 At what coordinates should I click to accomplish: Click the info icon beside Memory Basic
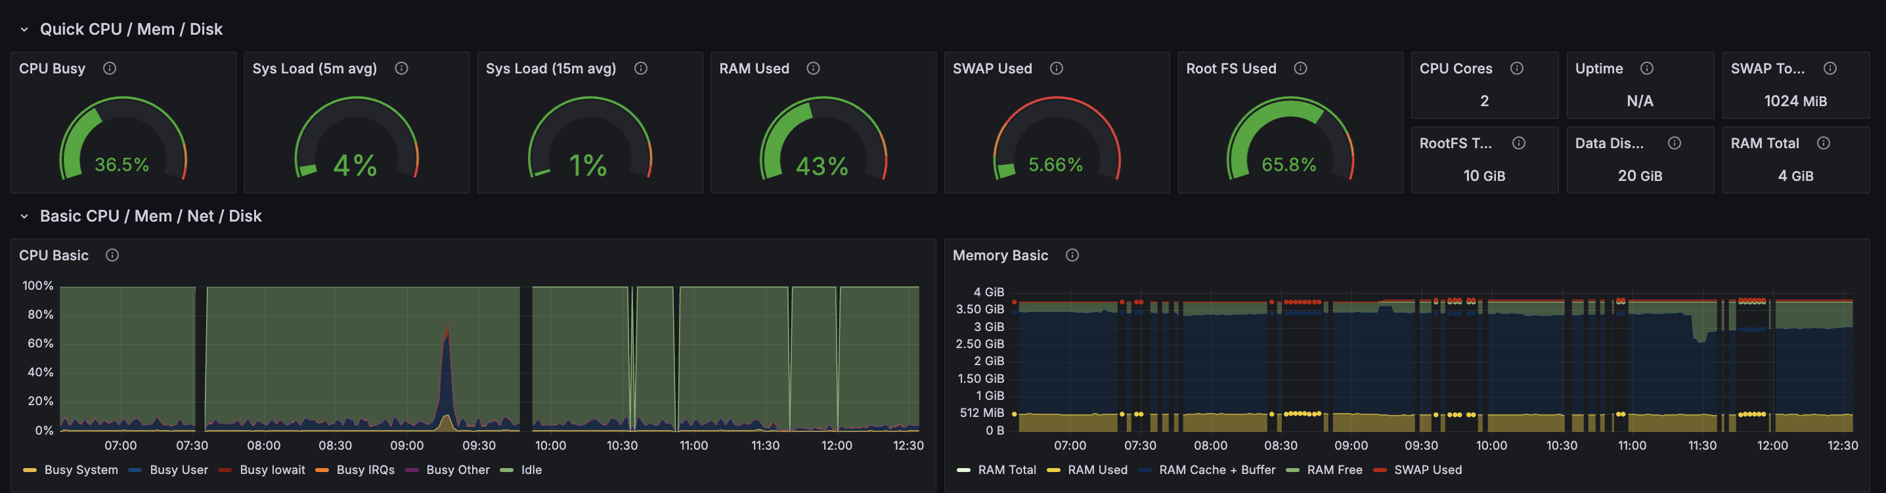tap(1072, 255)
